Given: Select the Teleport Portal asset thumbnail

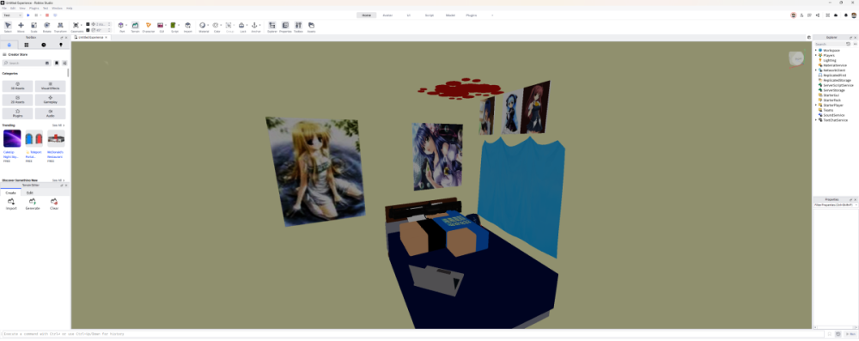Looking at the screenshot, I should pos(34,138).
